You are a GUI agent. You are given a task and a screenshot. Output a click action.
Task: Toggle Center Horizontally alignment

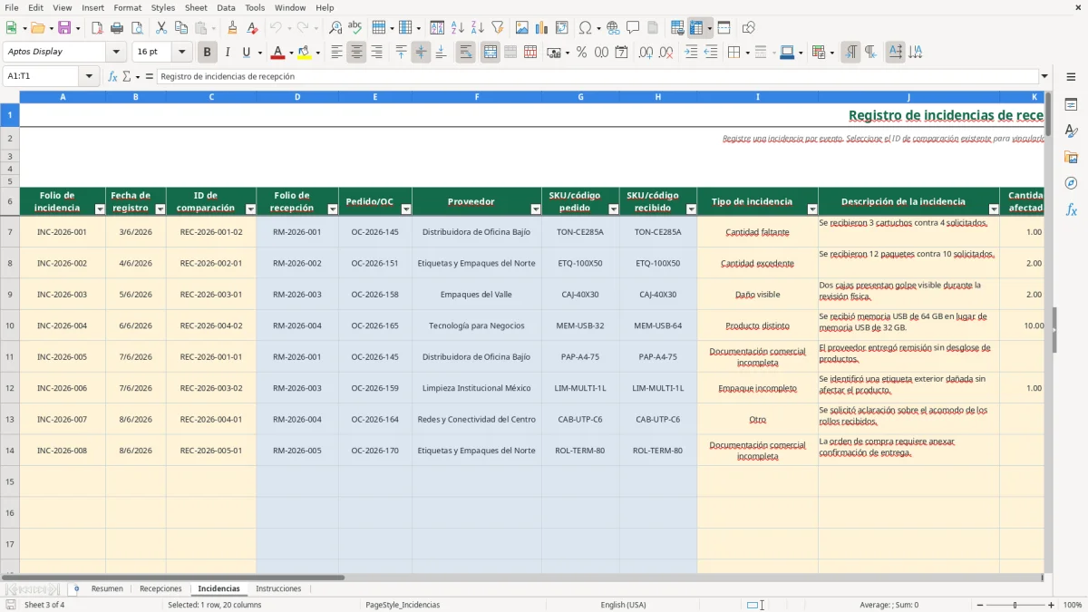pos(356,53)
